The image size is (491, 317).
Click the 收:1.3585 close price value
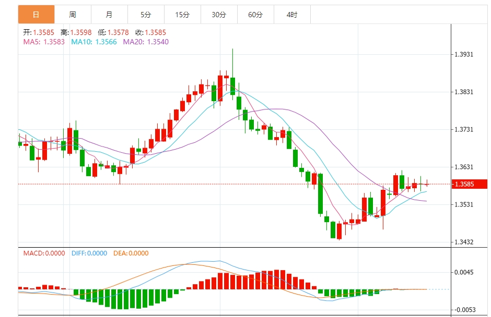(150, 32)
